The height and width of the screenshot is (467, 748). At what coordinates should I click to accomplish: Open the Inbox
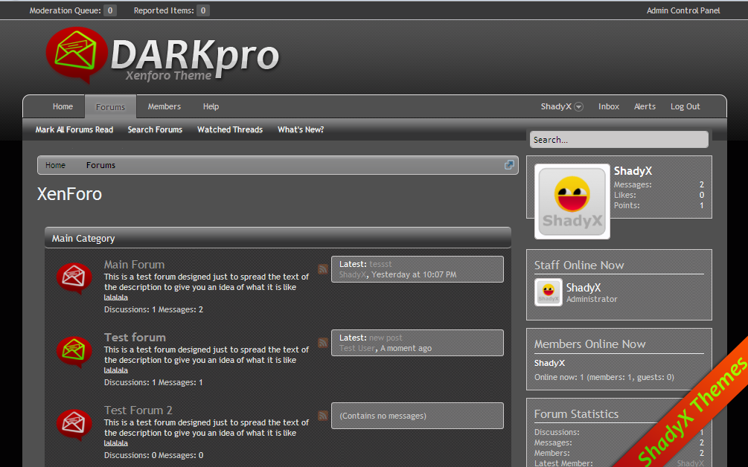(609, 107)
